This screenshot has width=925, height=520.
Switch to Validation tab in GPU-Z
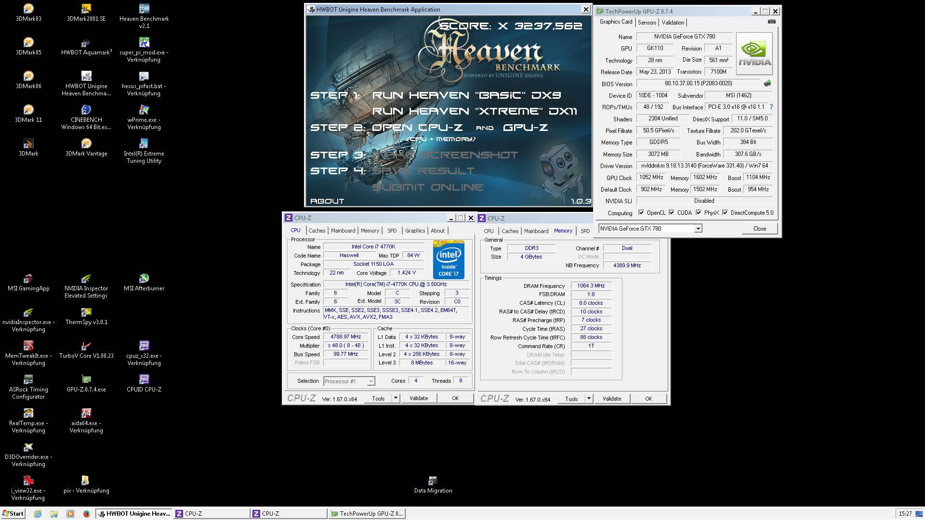click(x=673, y=23)
